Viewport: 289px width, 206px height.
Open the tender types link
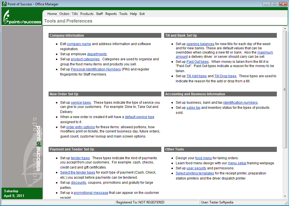click(80, 158)
